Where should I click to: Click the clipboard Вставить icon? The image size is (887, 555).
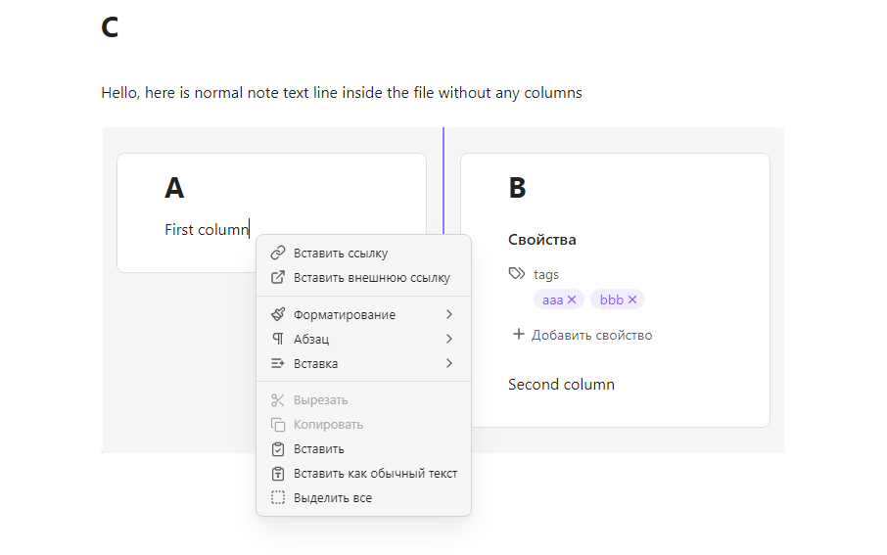[x=278, y=449]
